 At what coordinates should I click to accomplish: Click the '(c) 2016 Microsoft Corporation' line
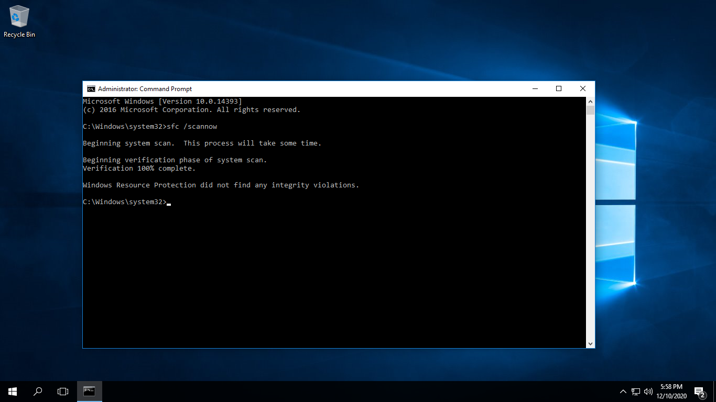pyautogui.click(x=192, y=110)
